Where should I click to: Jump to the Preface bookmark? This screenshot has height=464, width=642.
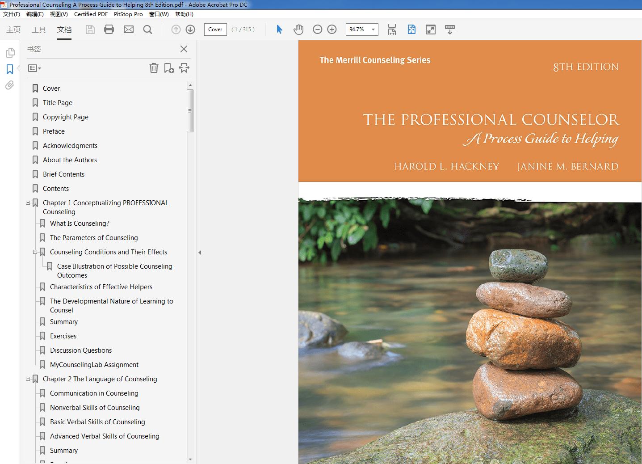[x=54, y=131]
